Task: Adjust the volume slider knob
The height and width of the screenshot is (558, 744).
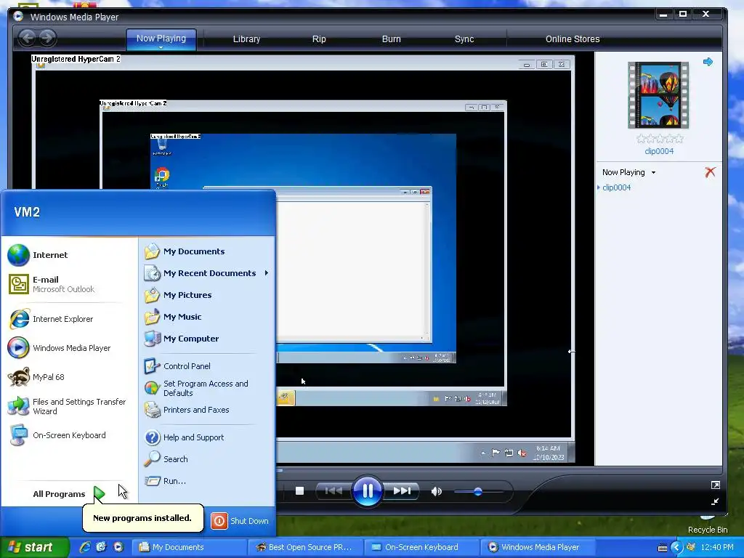Action: (x=478, y=492)
